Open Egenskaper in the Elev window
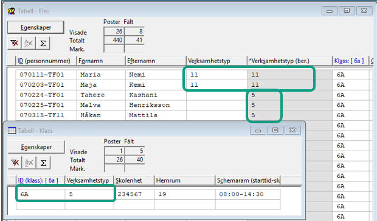Screen dimensions: 377x221 click(x=36, y=27)
